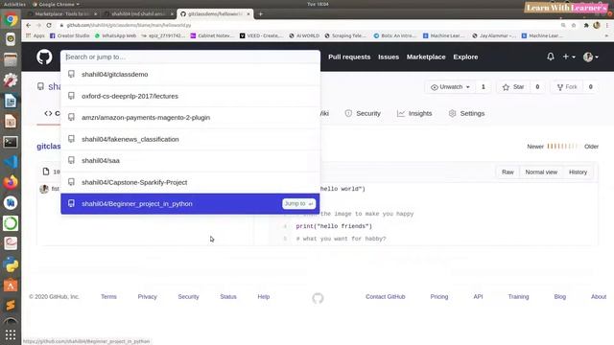
Task: Open the WhatsApp Web bookmark
Action: pyautogui.click(x=115, y=35)
